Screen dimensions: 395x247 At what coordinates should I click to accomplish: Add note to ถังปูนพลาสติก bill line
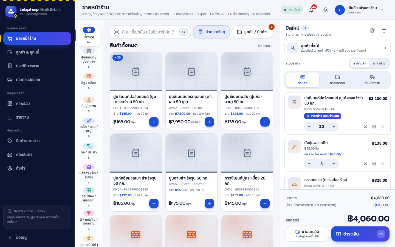click(374, 164)
